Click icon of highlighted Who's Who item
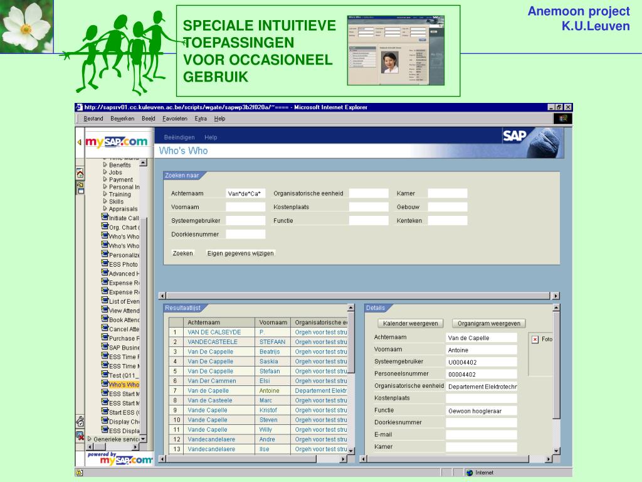Viewport: 642px width, 482px height. [x=105, y=384]
